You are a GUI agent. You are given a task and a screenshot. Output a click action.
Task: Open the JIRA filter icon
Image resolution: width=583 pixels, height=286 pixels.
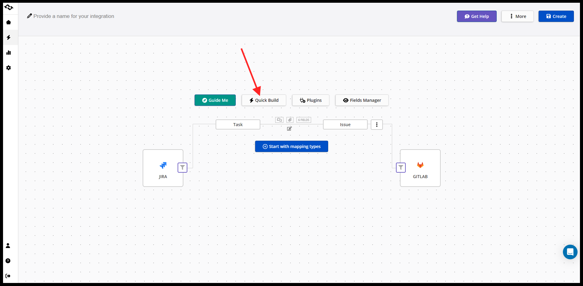click(182, 167)
